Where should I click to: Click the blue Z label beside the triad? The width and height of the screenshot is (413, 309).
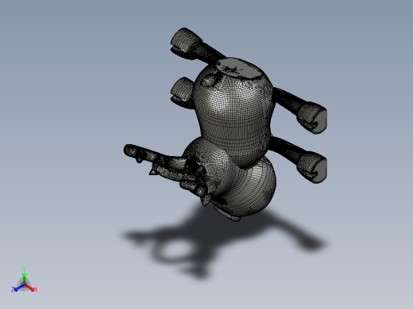tap(13, 289)
